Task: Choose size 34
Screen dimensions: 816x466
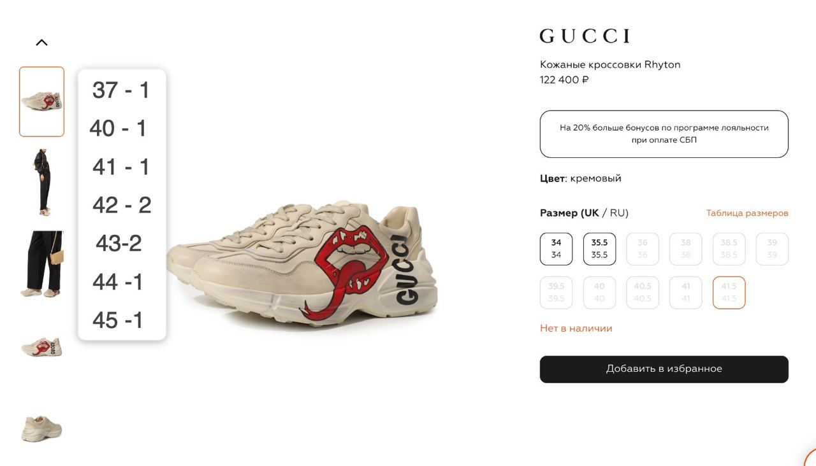Action: click(556, 249)
